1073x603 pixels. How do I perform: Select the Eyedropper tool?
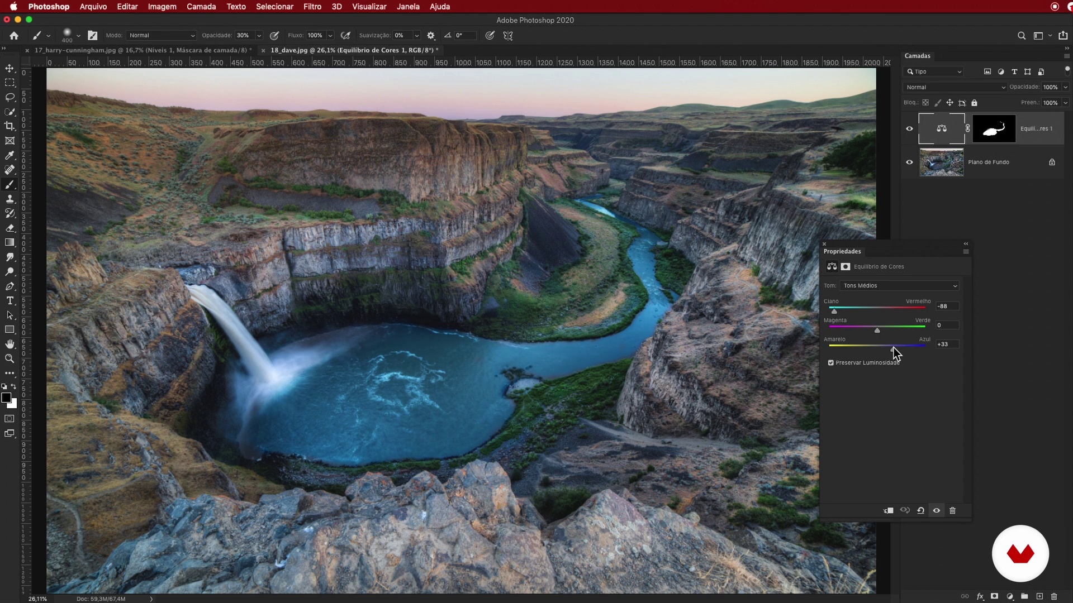pyautogui.click(x=10, y=155)
